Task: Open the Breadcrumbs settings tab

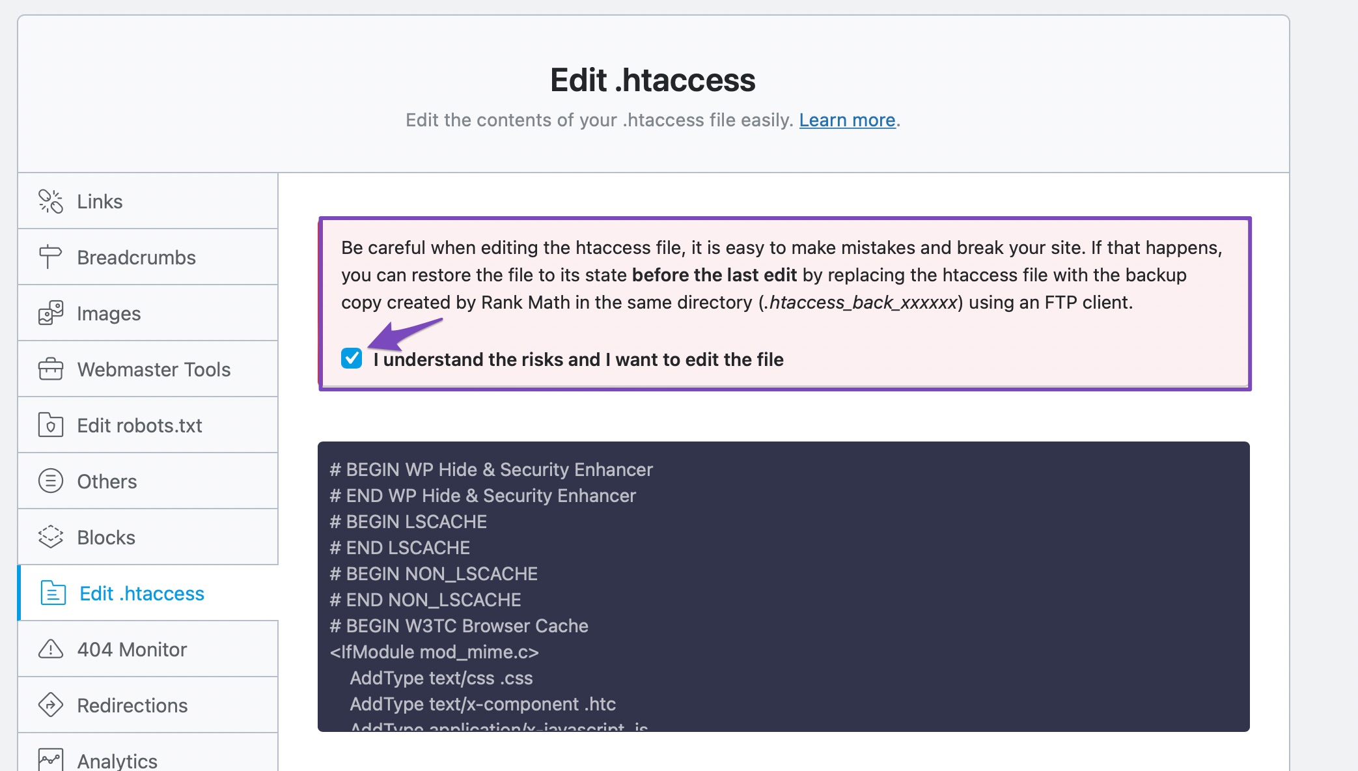Action: point(148,257)
